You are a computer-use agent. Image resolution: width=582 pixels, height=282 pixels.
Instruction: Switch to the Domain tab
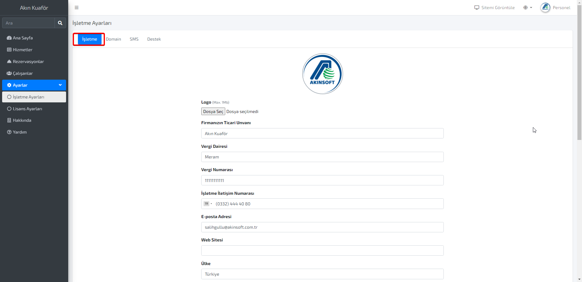[x=113, y=39]
